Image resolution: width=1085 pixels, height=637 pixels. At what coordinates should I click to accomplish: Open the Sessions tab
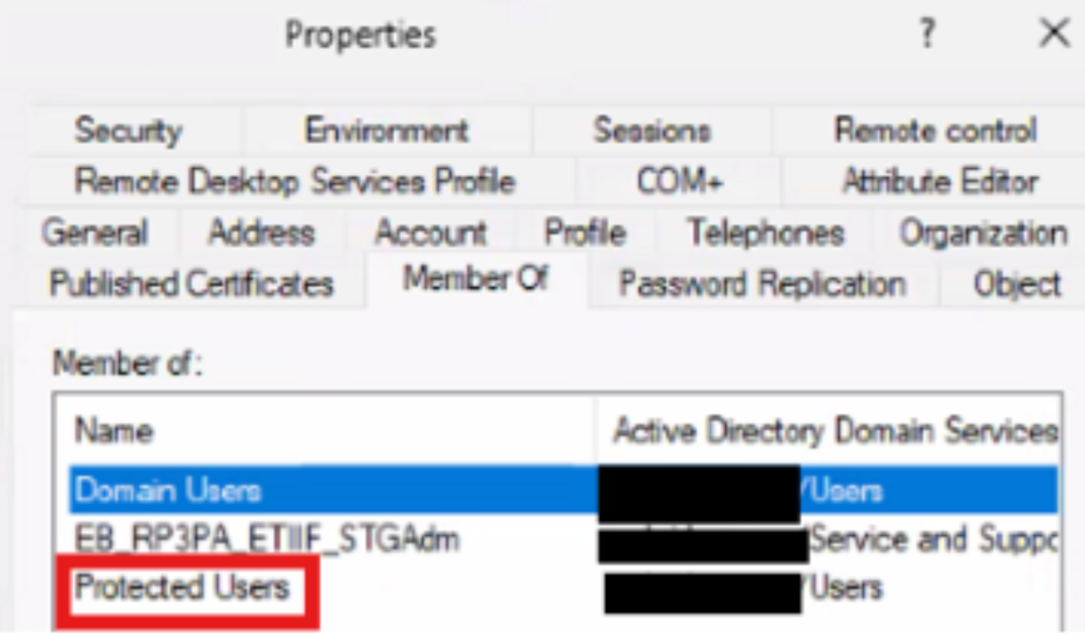coord(652,131)
